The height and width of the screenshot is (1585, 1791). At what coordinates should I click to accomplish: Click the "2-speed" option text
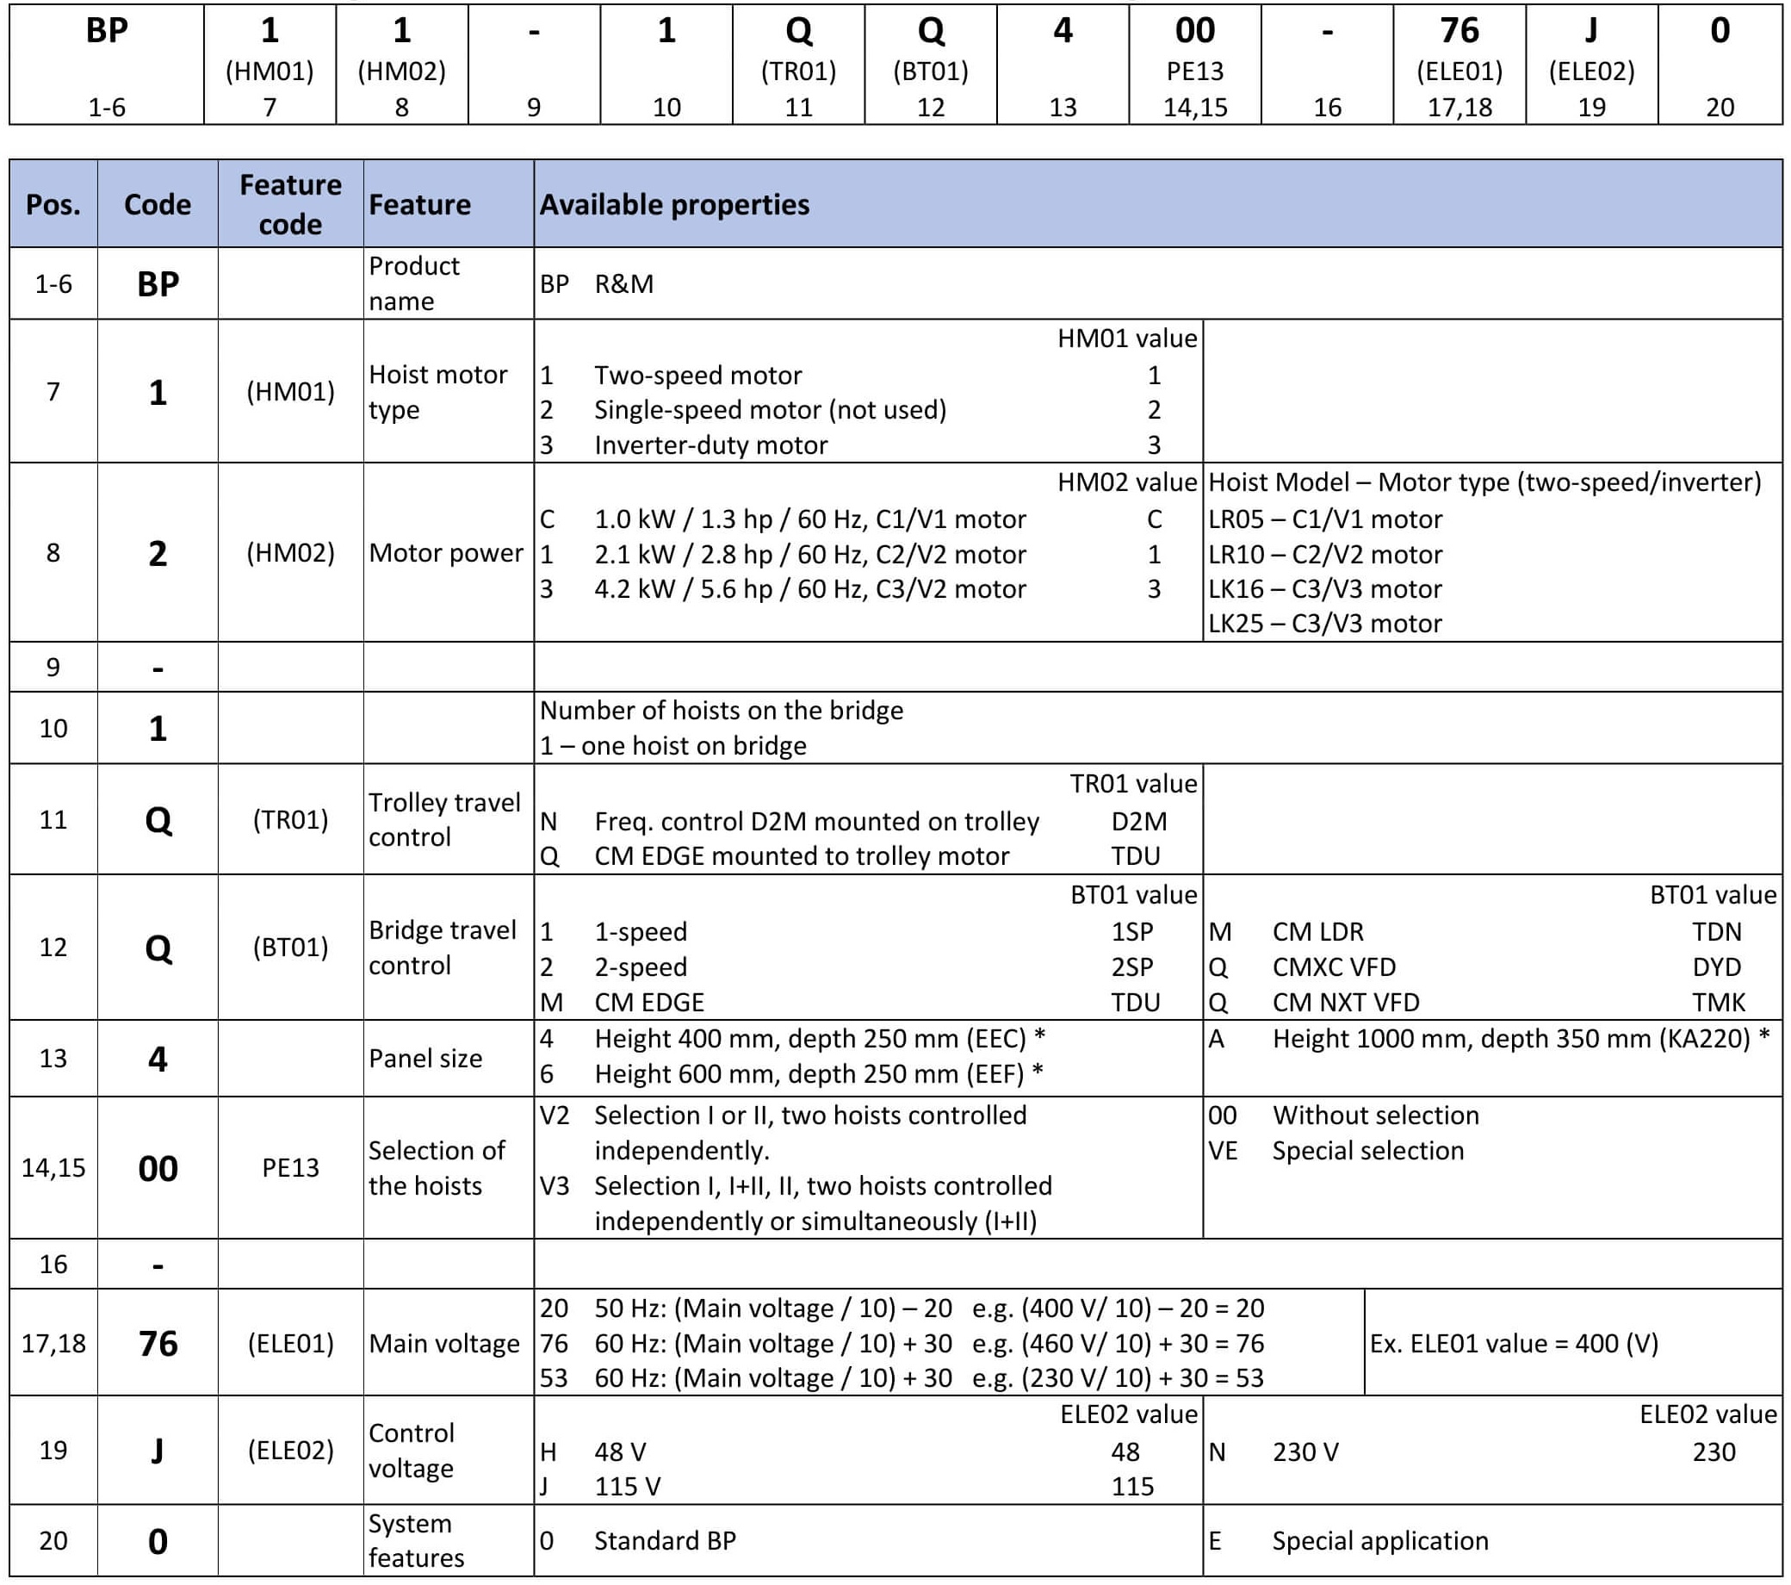click(641, 967)
